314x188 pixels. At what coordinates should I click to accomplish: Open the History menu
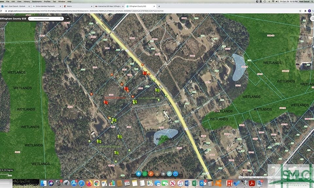pyautogui.click(x=26, y=1)
